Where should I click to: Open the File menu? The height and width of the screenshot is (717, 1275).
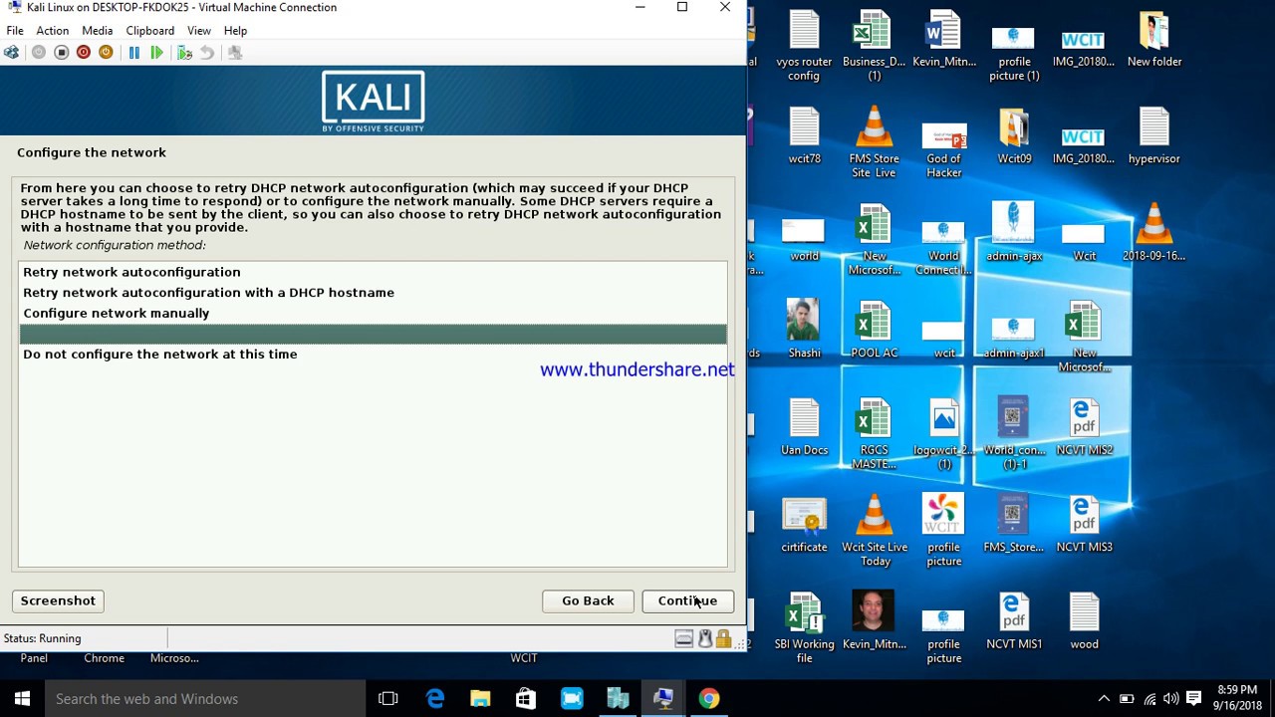(x=15, y=31)
